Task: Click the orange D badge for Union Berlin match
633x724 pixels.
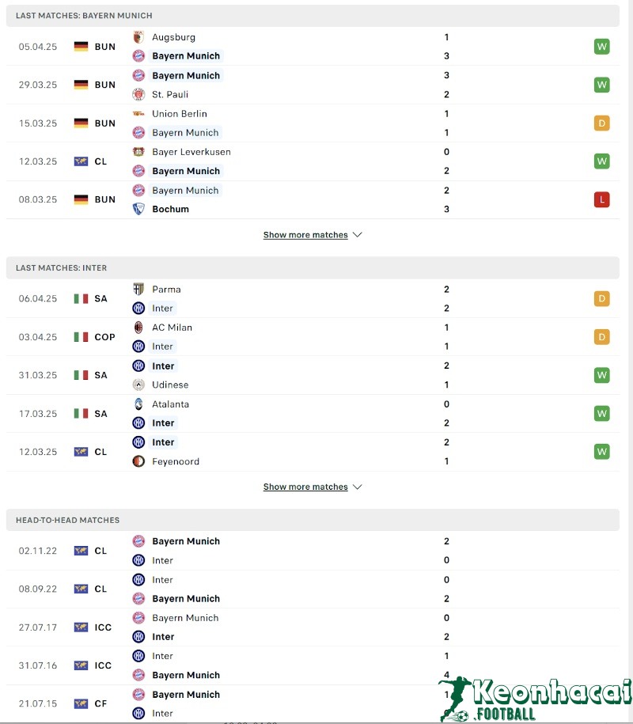Action: (602, 123)
